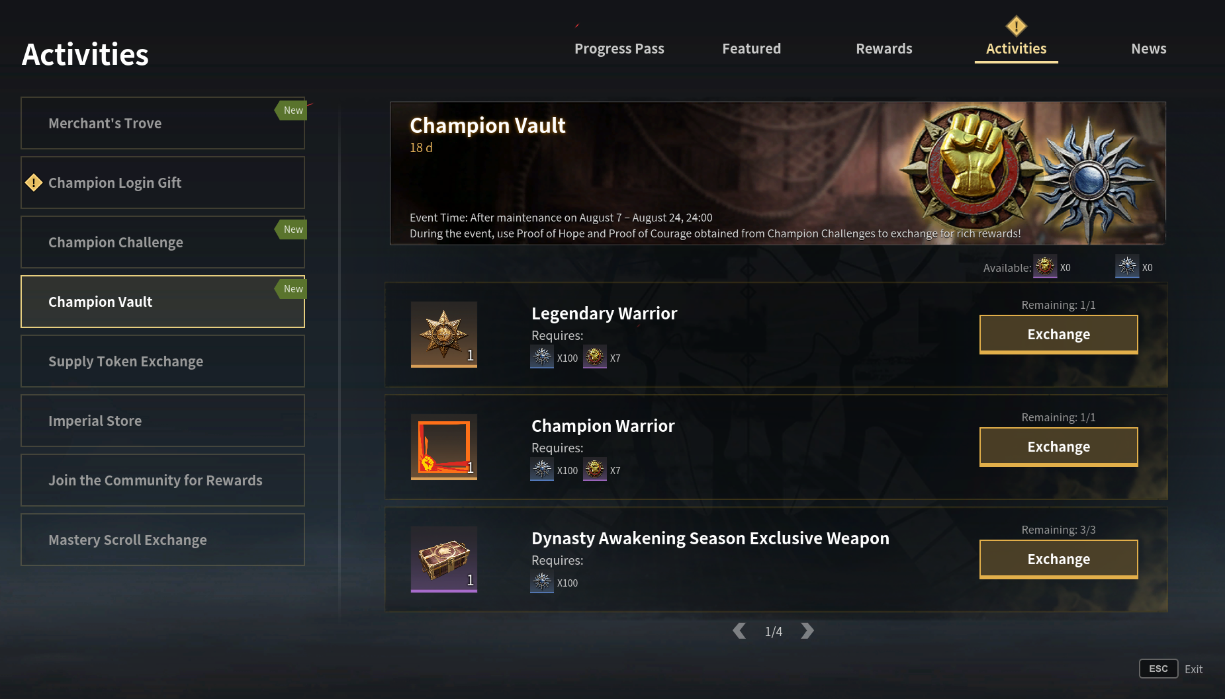Screen dimensions: 1225x699
Task: Select Mastery Scroll Exchange entry
Action: (163, 540)
